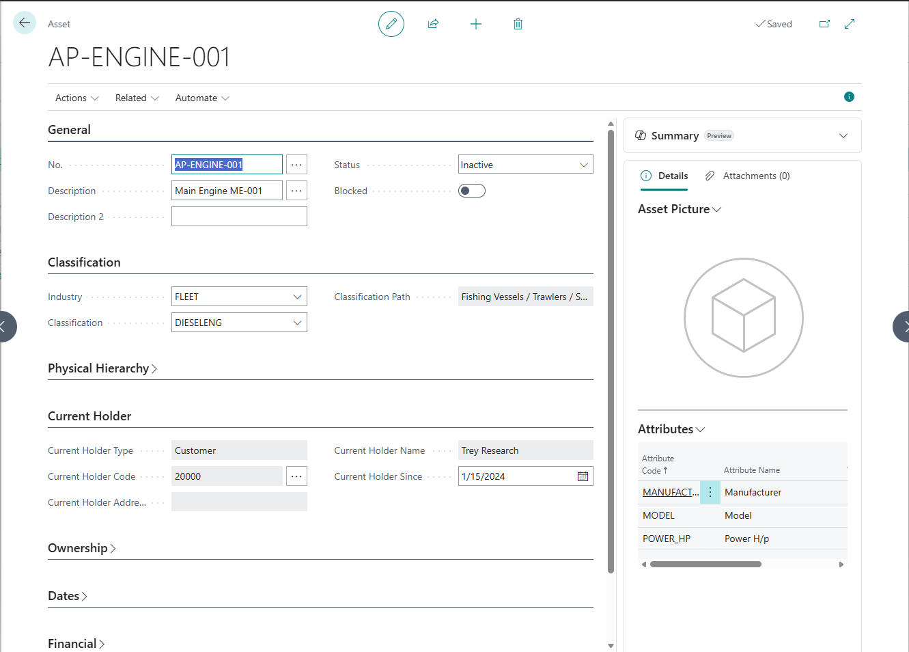
Task: Open calendar picker for Current Holder Since
Action: pyautogui.click(x=583, y=476)
